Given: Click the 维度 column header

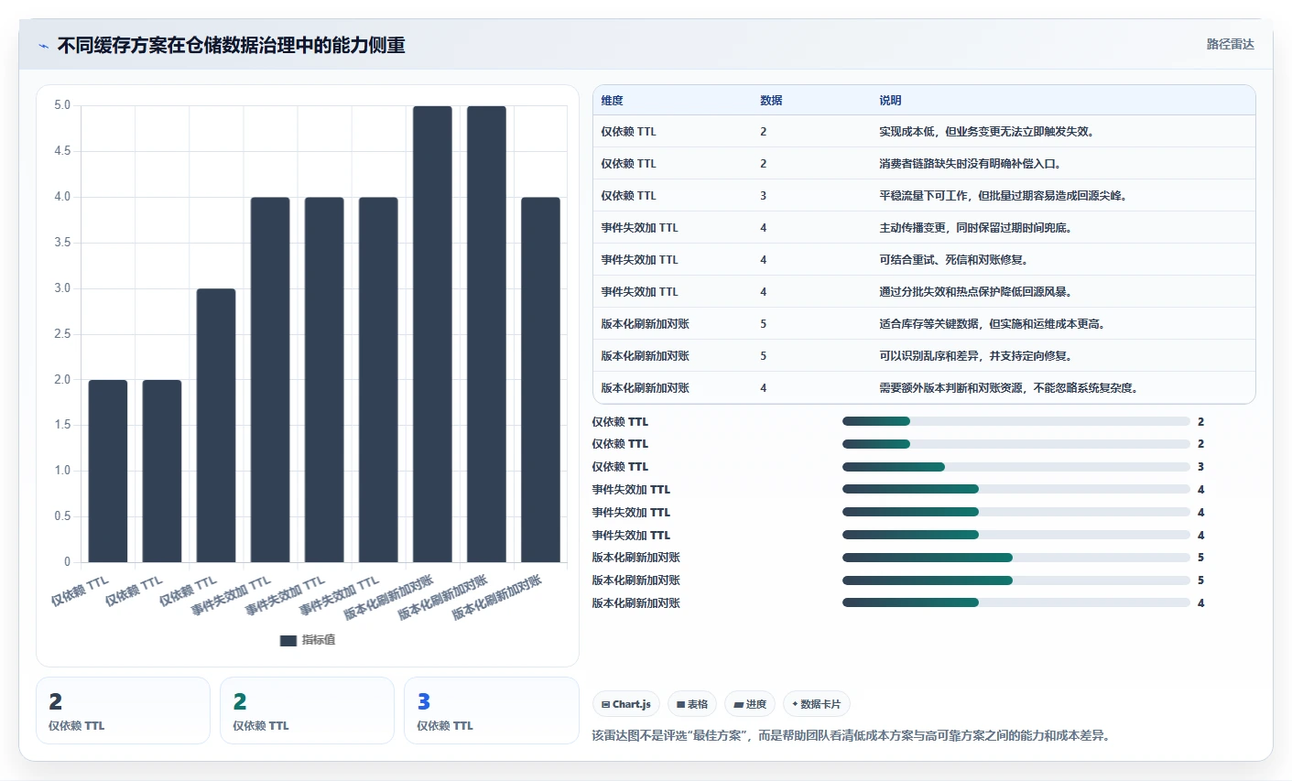Looking at the screenshot, I should tap(612, 101).
